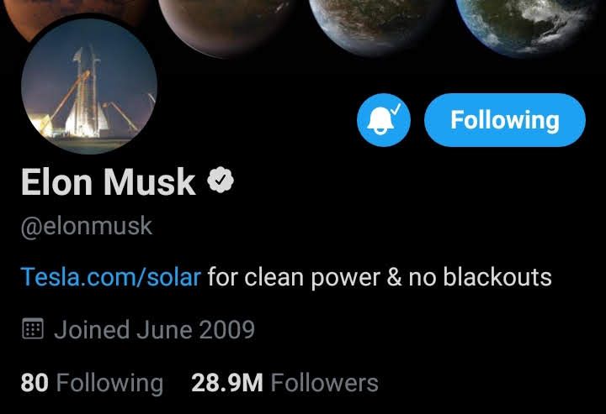Open the gray Following label beside 80
606x414 pixels.
[x=109, y=383]
